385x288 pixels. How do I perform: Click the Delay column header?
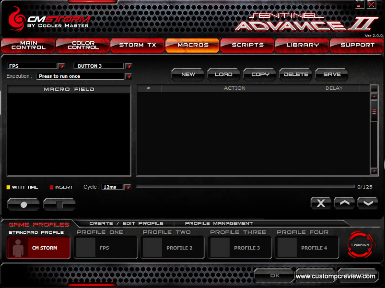(x=335, y=88)
